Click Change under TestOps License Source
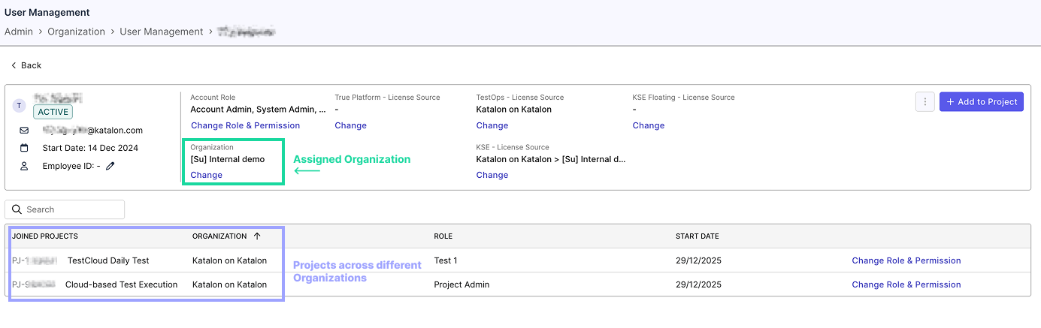1041x328 pixels. click(492, 125)
